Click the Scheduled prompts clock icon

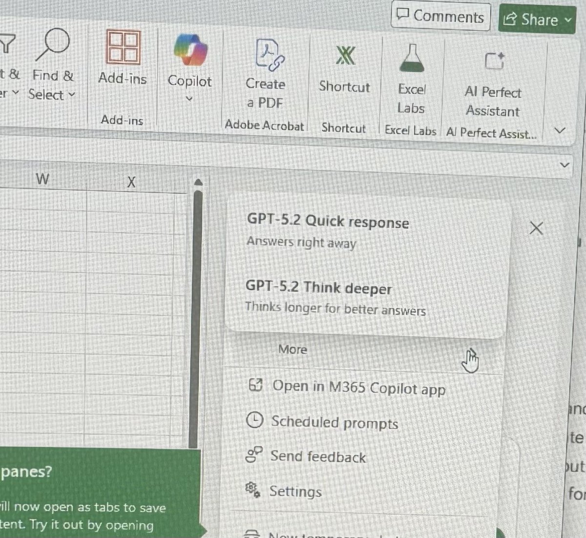pyautogui.click(x=254, y=420)
